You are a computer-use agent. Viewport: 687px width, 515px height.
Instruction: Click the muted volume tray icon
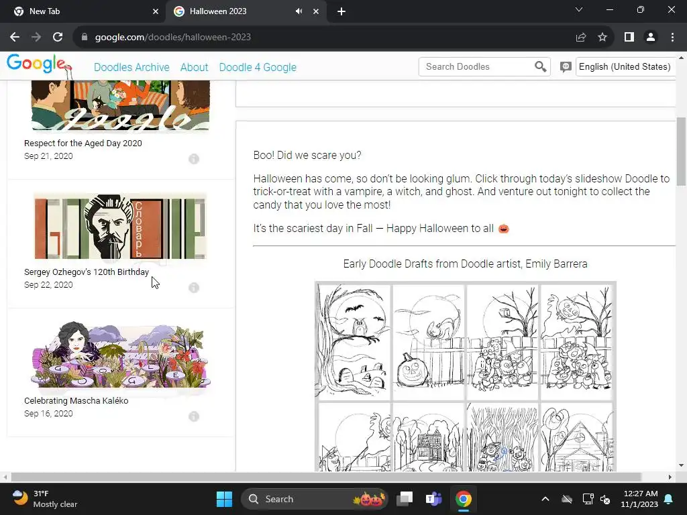pyautogui.click(x=605, y=499)
